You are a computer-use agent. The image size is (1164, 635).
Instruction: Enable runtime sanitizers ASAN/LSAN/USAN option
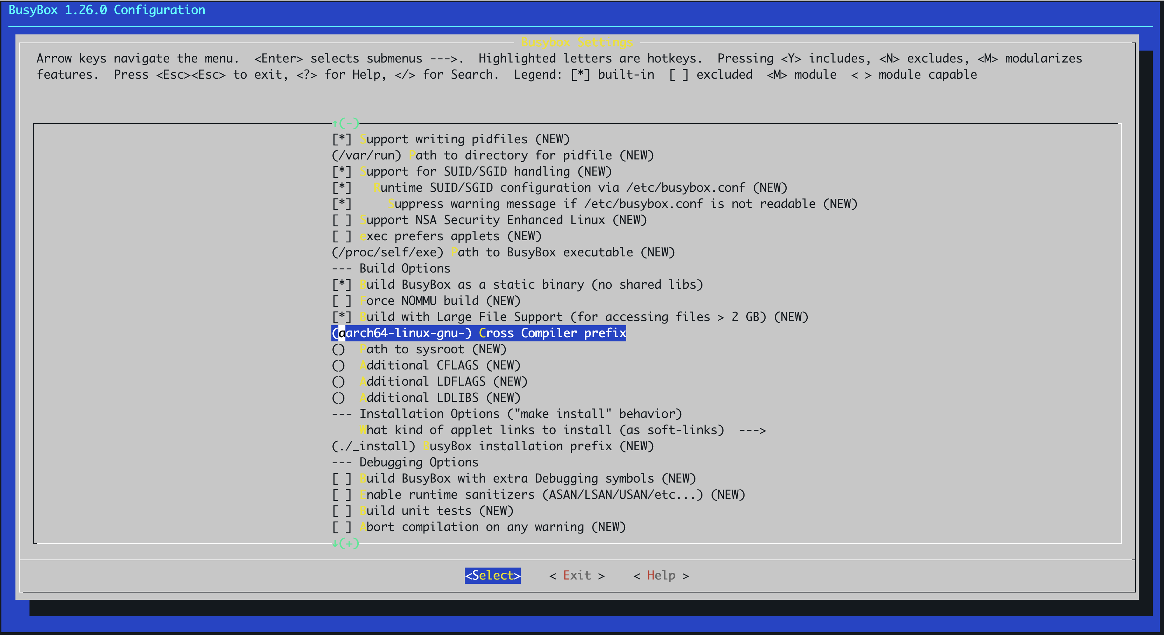[538, 495]
